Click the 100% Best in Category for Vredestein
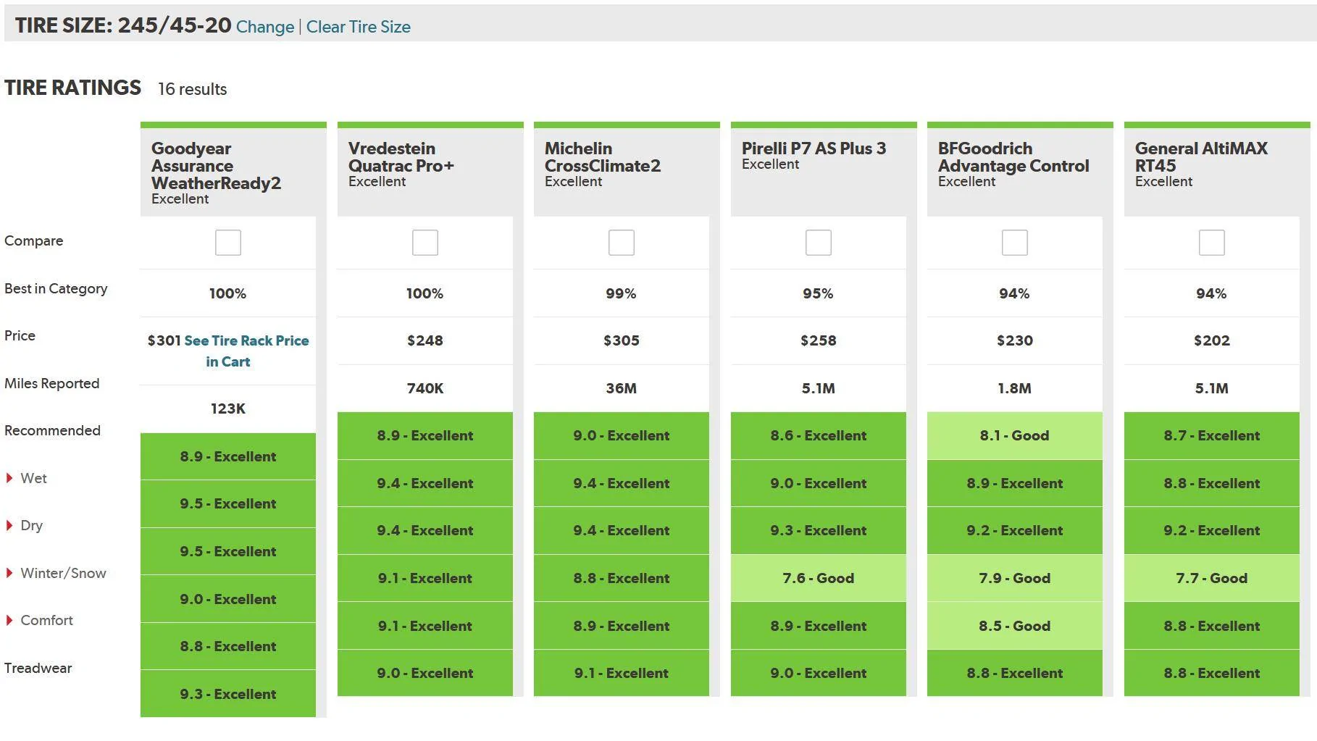This screenshot has height=741, width=1317. point(425,293)
